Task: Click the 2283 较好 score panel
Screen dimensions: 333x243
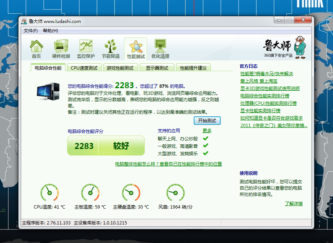Action: (x=106, y=146)
